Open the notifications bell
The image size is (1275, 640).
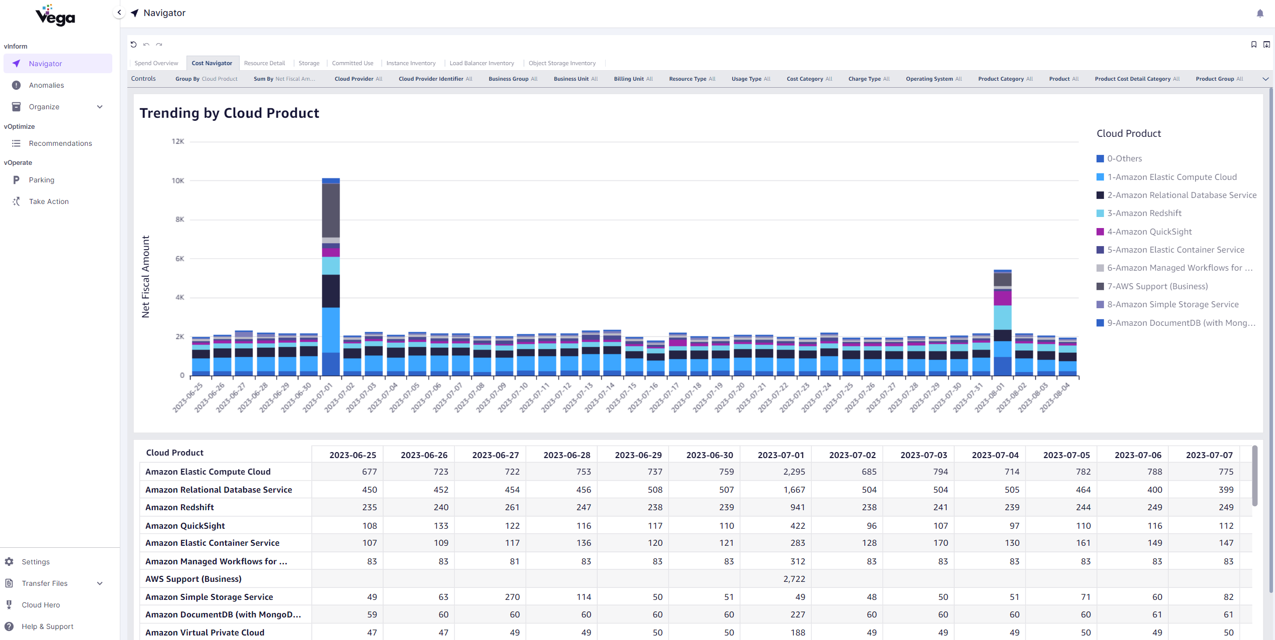coord(1260,14)
